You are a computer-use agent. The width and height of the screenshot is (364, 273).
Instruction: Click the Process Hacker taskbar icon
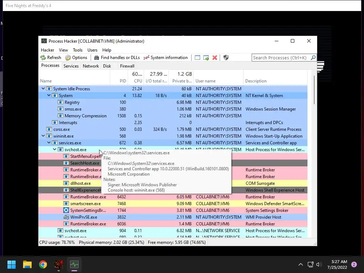point(74,264)
